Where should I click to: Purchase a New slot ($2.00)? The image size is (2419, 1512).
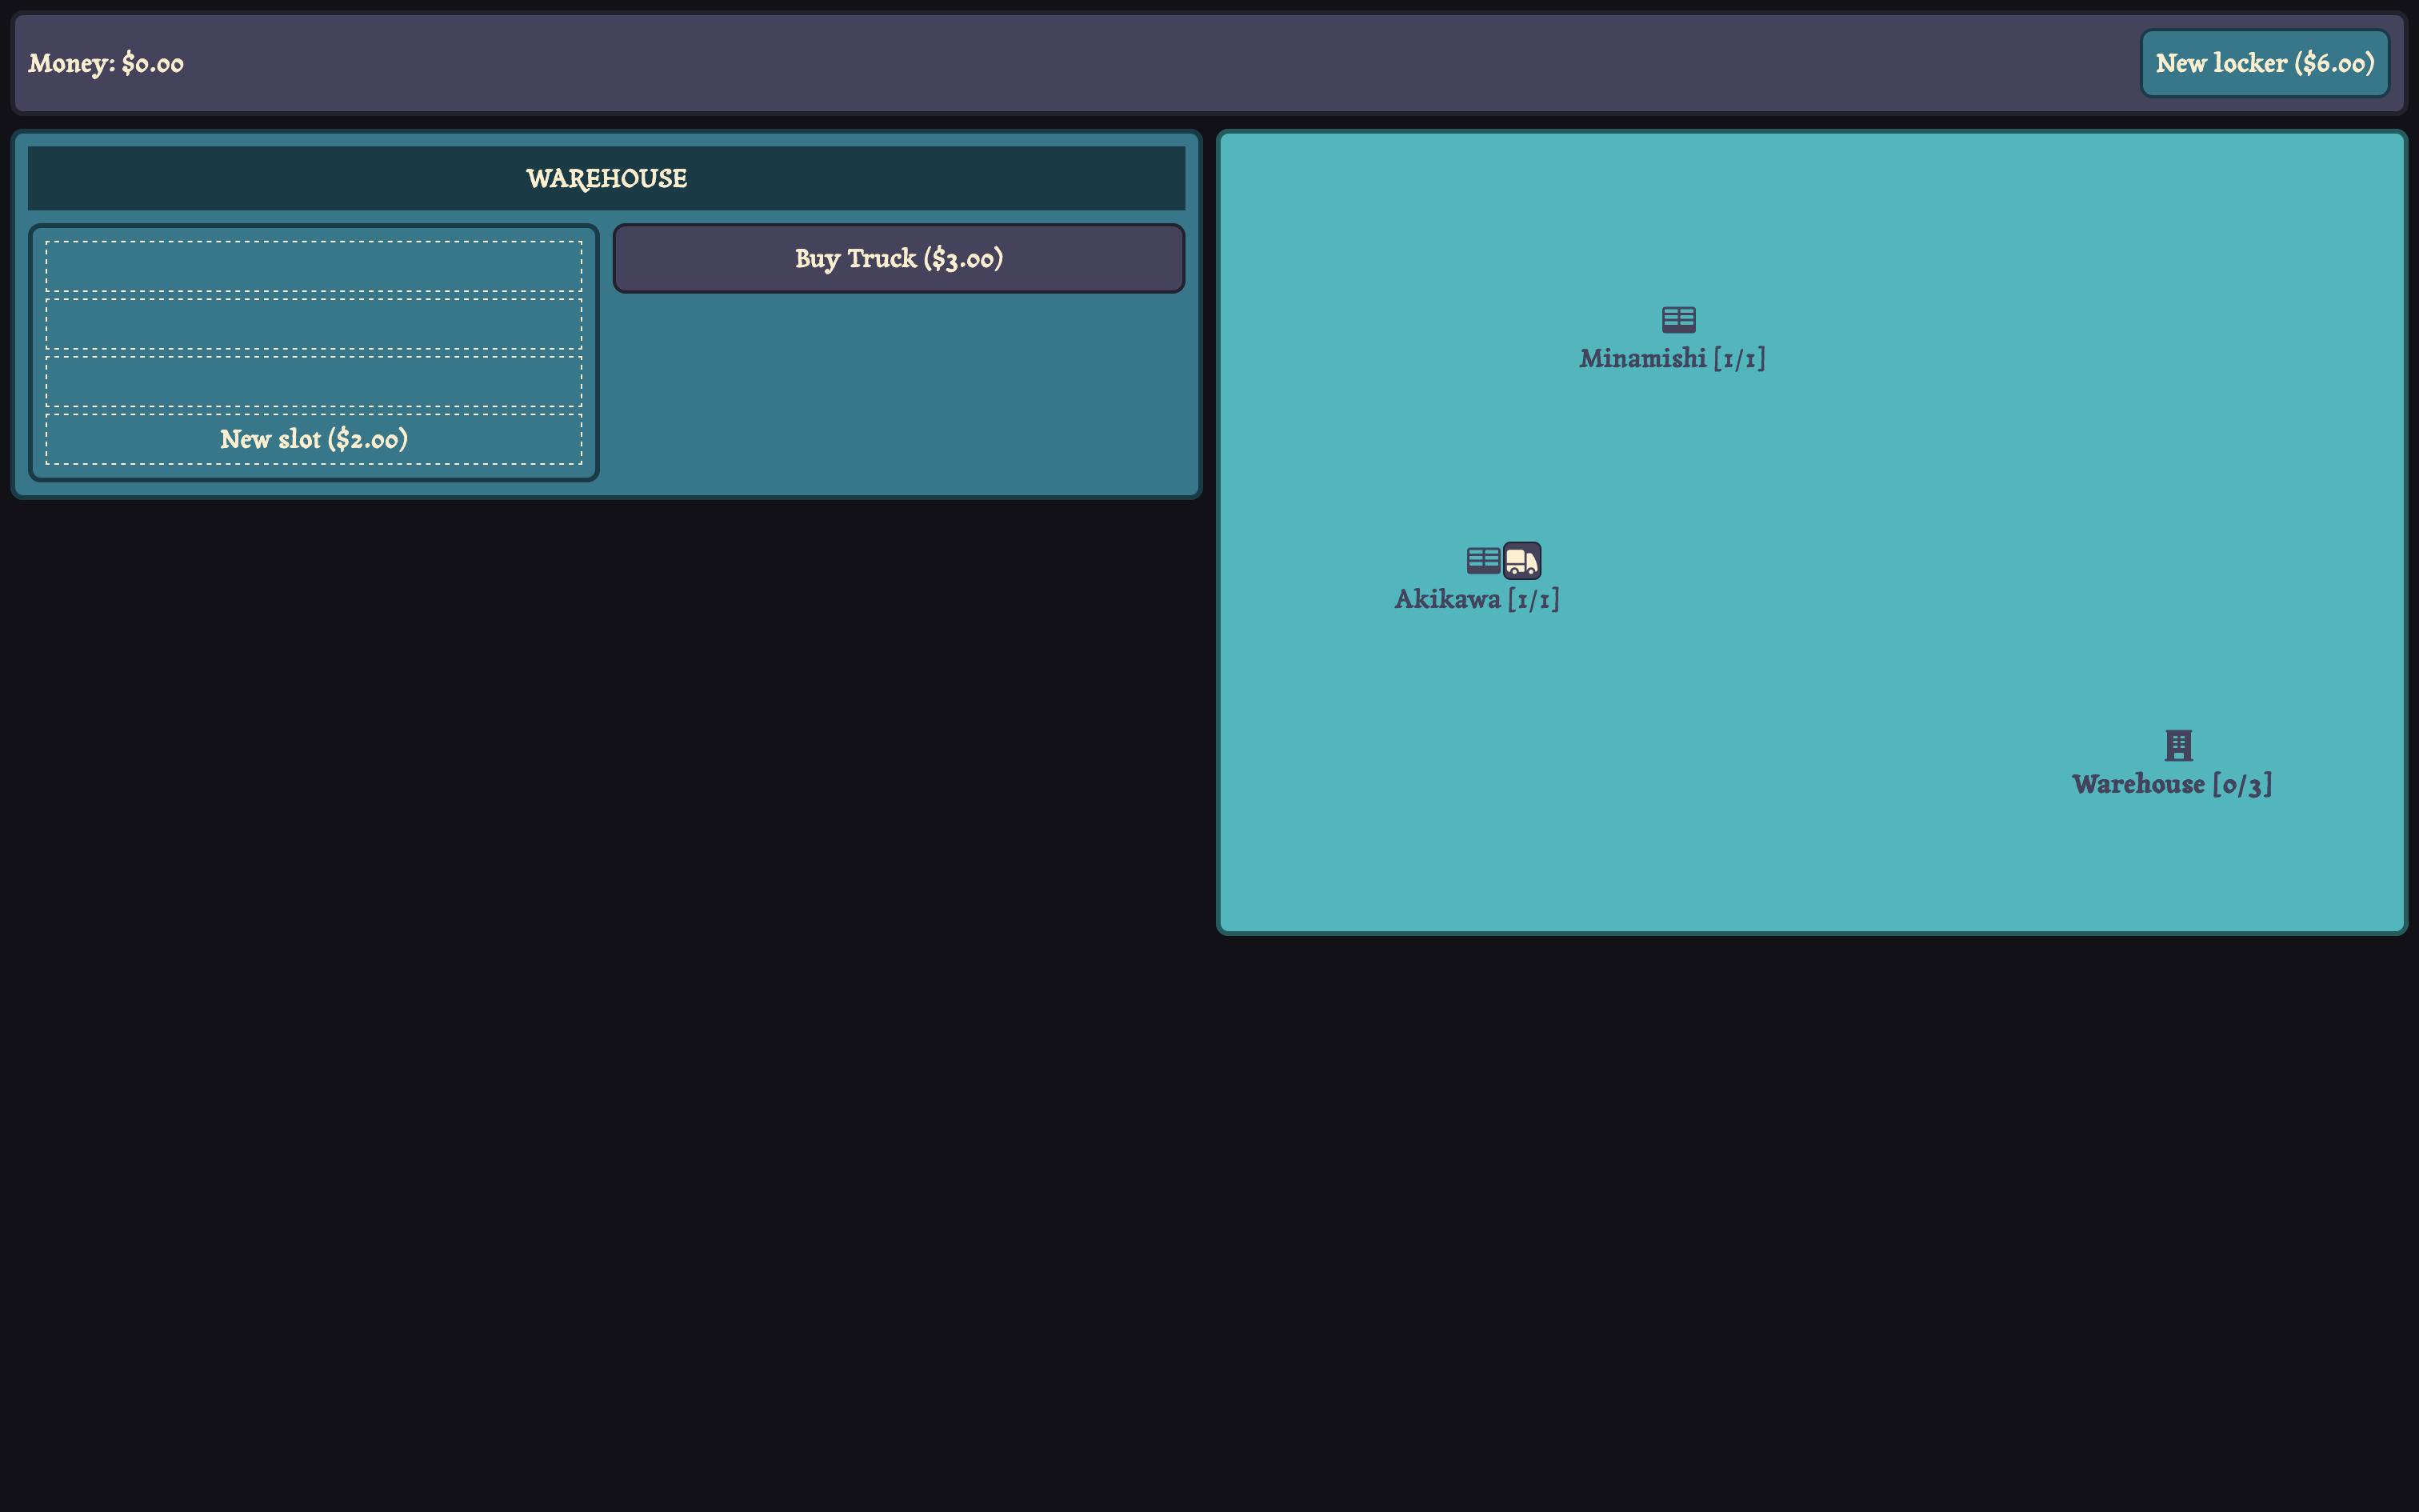click(x=314, y=440)
